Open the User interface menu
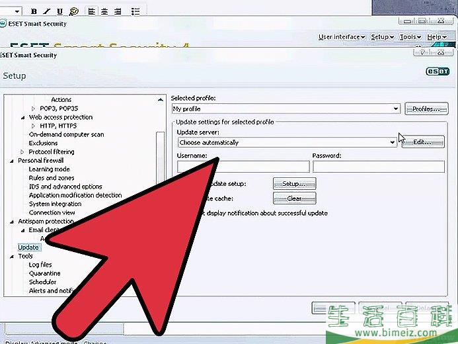The image size is (458, 344). point(342,37)
